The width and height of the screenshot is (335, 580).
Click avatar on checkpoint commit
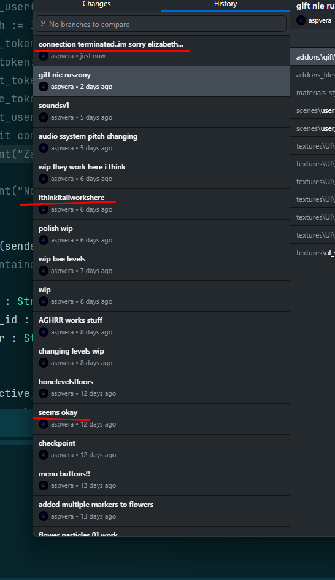click(44, 455)
